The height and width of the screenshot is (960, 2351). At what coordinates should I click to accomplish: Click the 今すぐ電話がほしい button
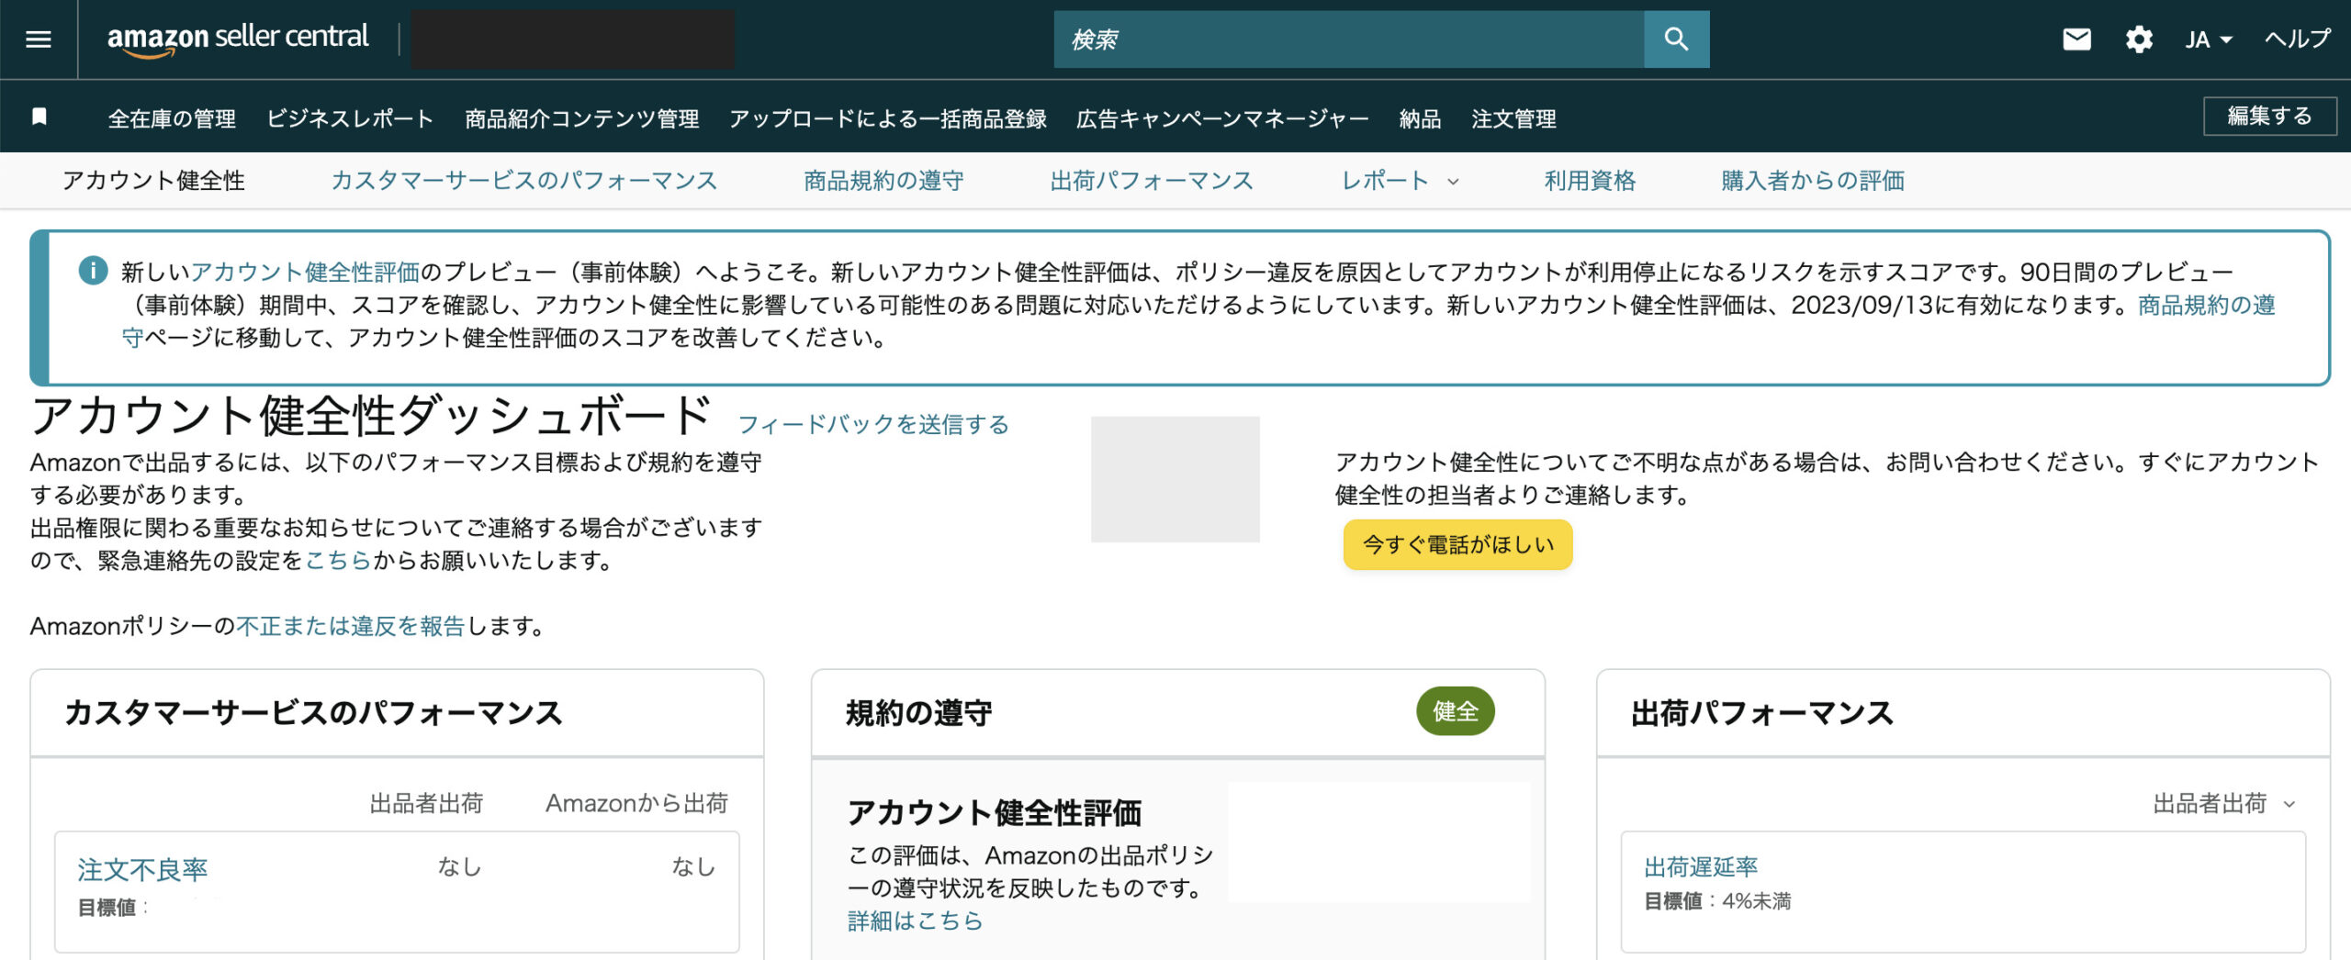[x=1457, y=544]
